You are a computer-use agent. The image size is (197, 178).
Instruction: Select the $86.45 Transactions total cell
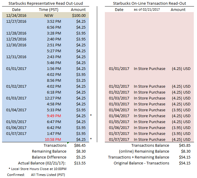[x=80, y=145]
